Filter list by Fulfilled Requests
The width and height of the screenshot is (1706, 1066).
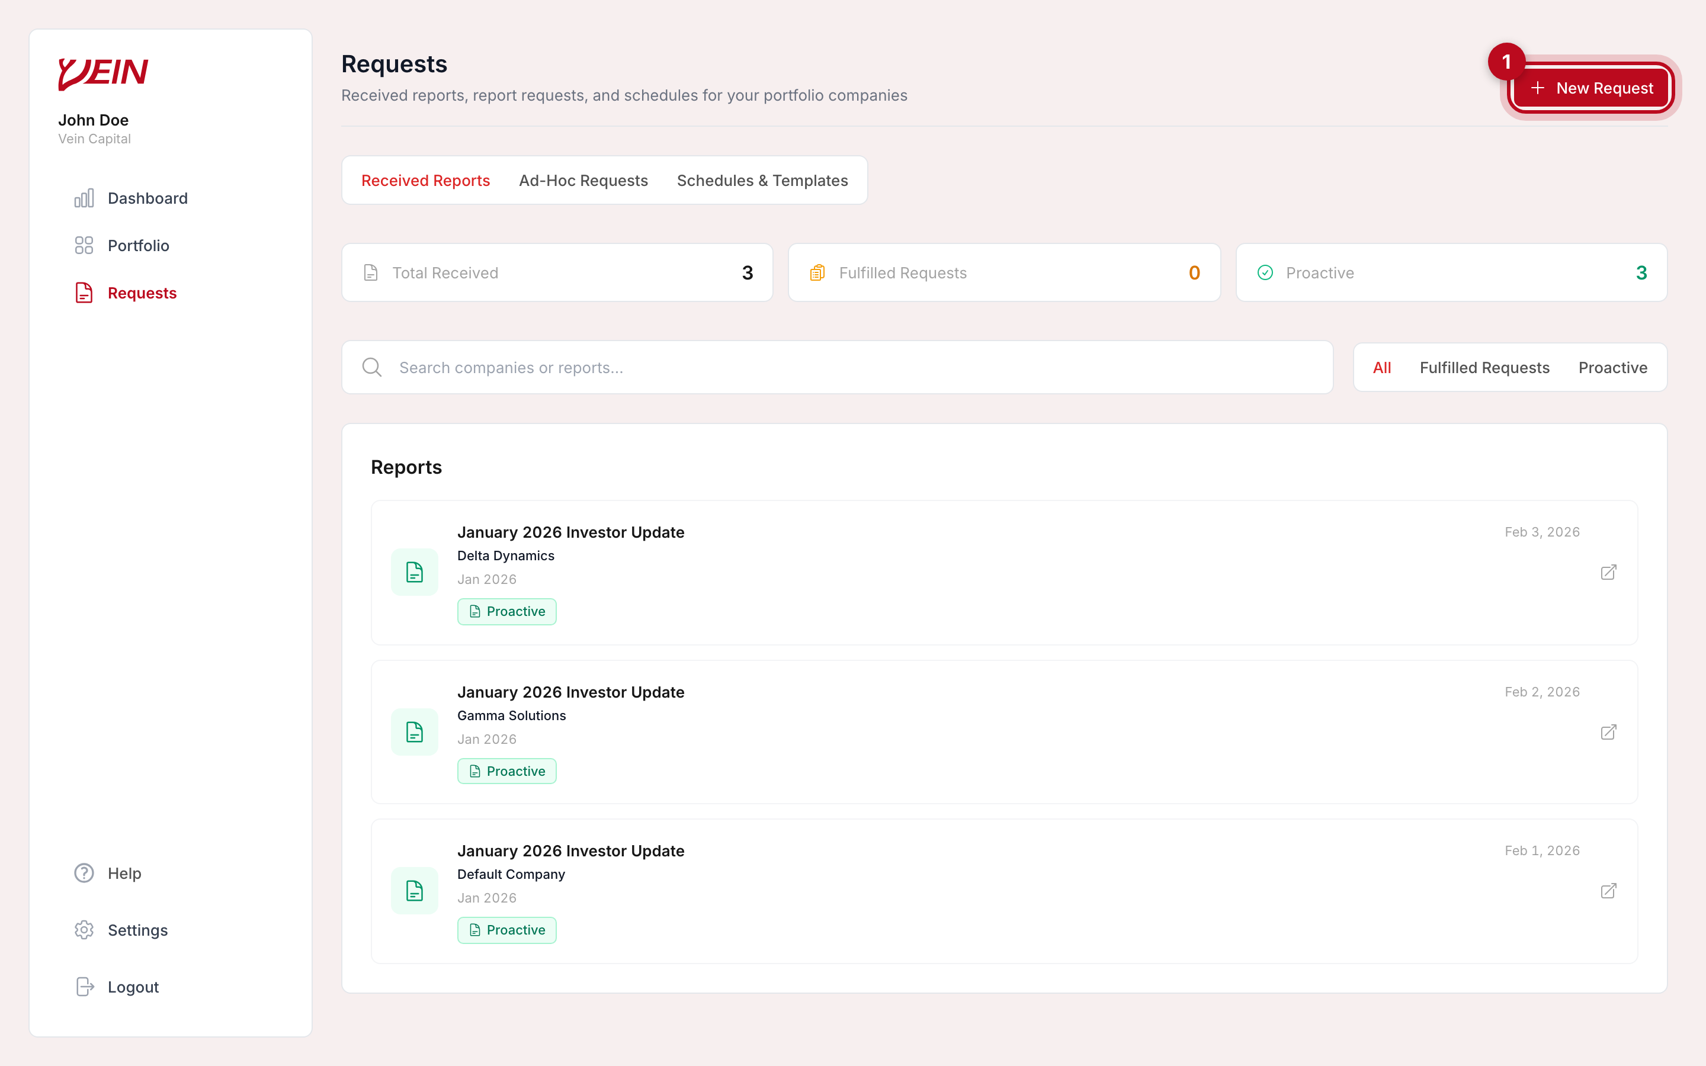(x=1484, y=367)
